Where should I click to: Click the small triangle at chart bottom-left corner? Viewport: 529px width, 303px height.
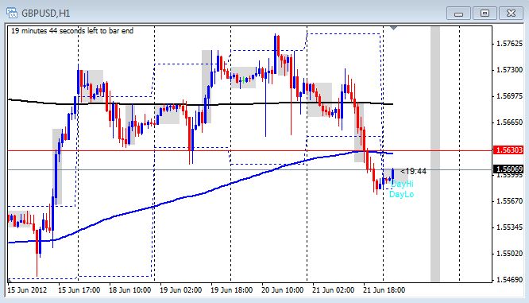click(10, 280)
